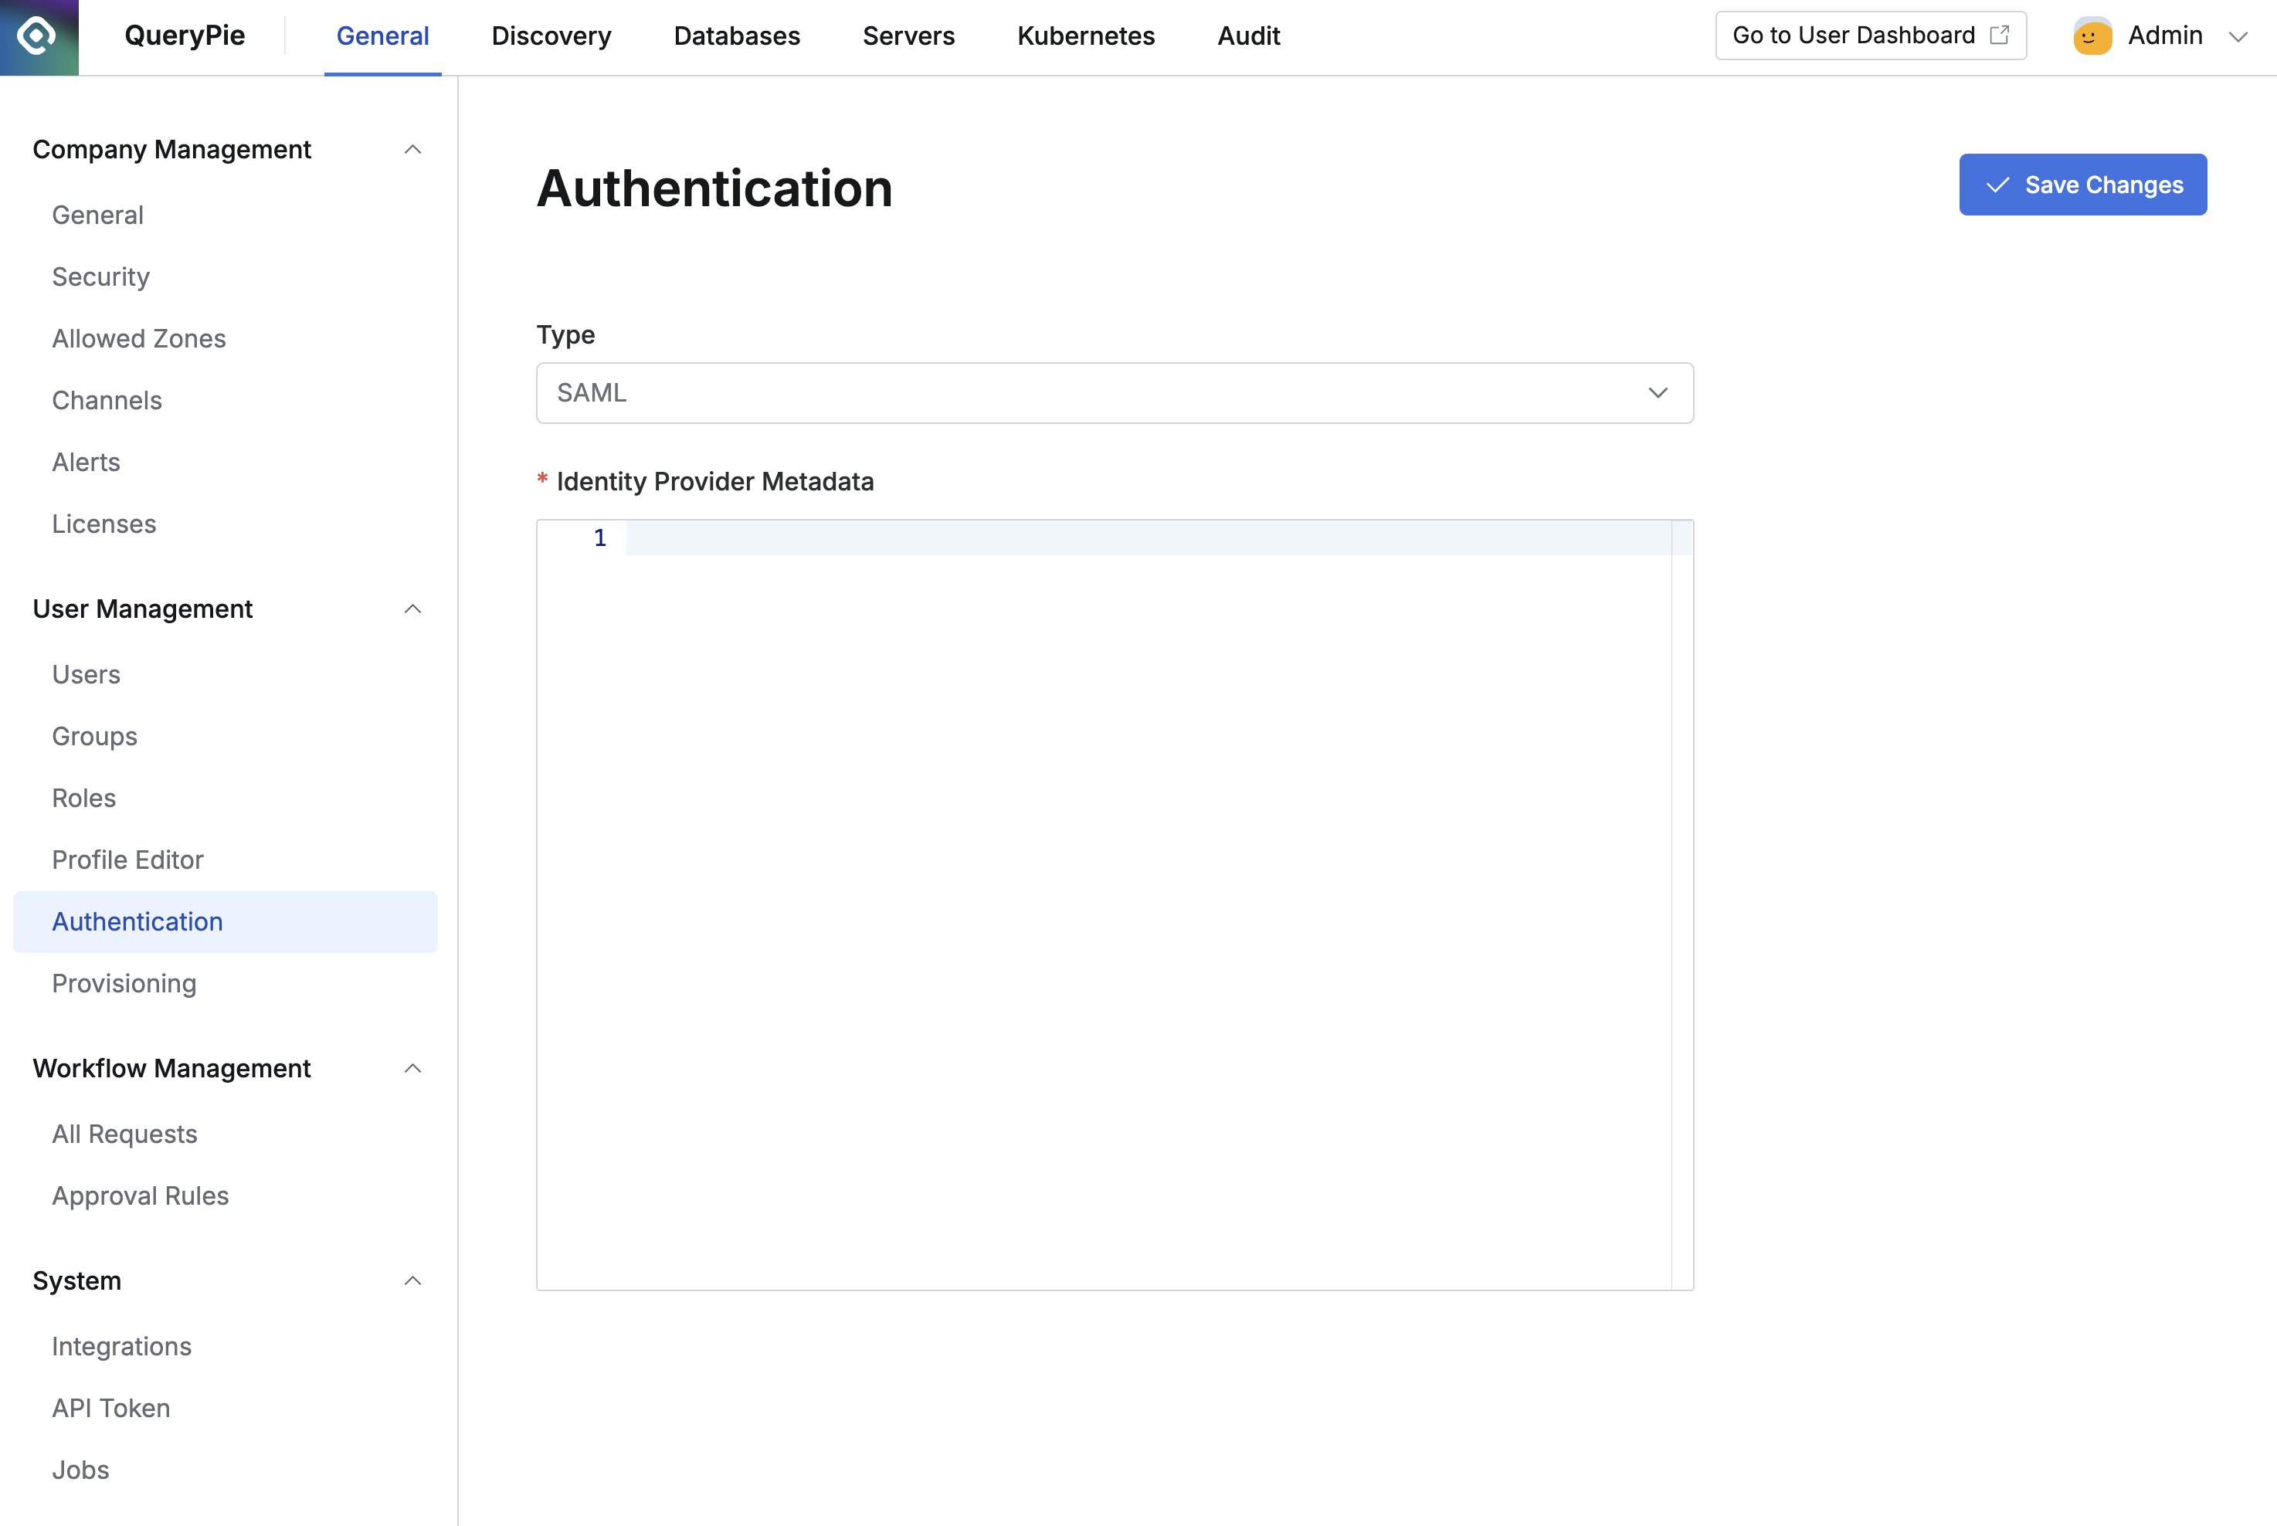The image size is (2277, 1526).
Task: Click the Integrations link in System section
Action: (x=121, y=1345)
